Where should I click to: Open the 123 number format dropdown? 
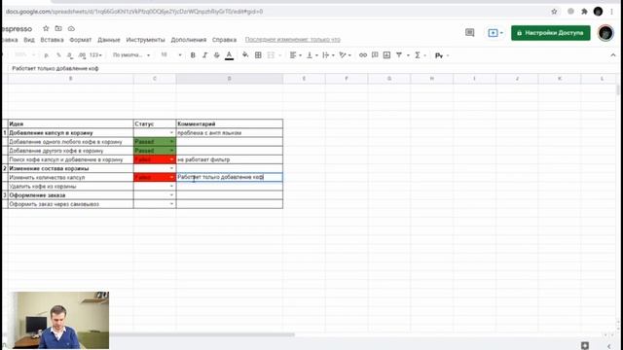[x=95, y=55]
